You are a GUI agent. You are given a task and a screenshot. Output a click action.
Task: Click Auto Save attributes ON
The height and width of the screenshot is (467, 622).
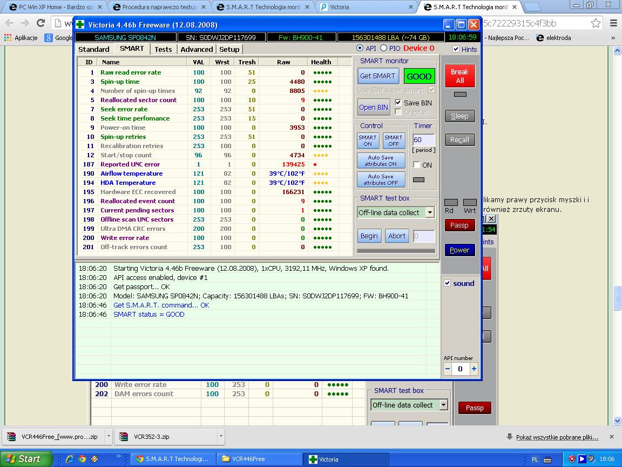[381, 161]
